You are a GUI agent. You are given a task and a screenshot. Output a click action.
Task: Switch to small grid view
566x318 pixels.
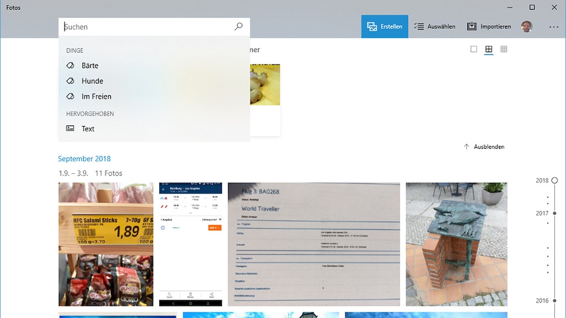coord(504,49)
